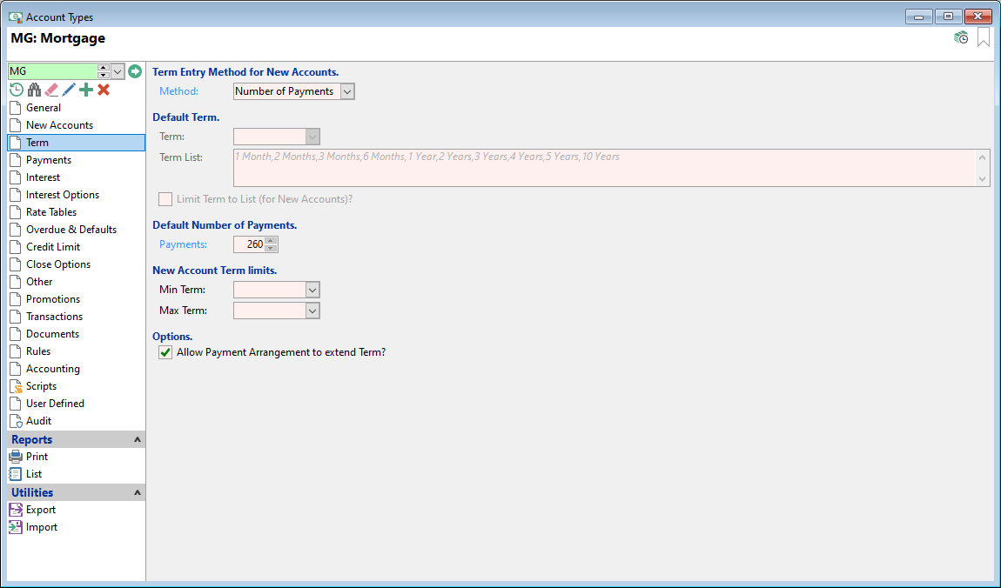Click the Audit page shield icon
Image resolution: width=1001 pixels, height=588 pixels.
(x=16, y=421)
